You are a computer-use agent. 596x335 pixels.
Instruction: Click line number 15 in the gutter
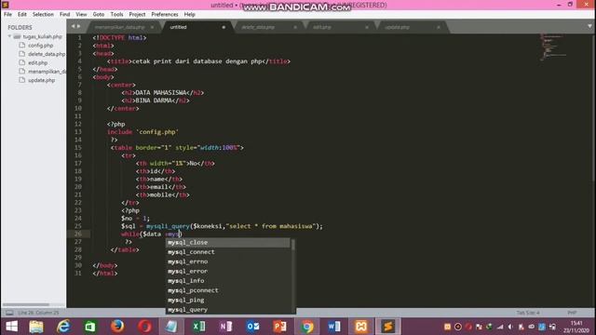click(x=78, y=147)
